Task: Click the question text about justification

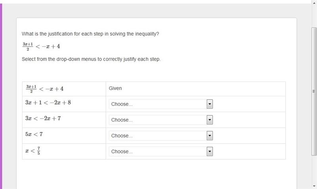Action: click(x=90, y=34)
